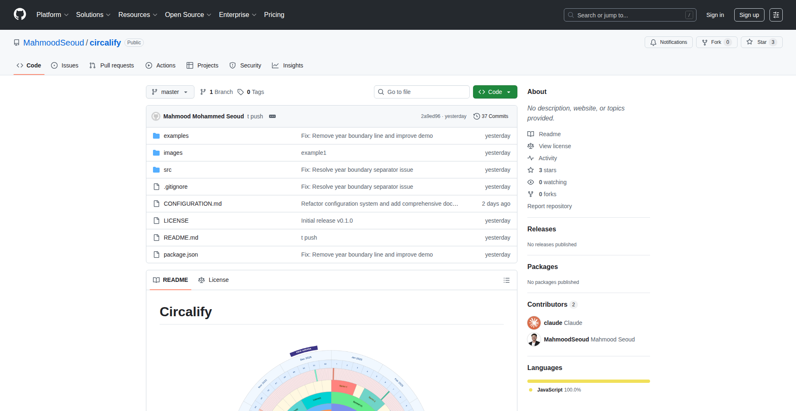796x411 pixels.
Task: Select the README tab
Action: [170, 280]
